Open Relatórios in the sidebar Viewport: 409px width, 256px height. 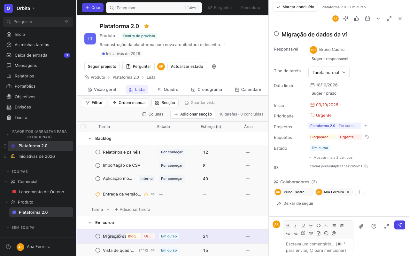tap(38, 76)
